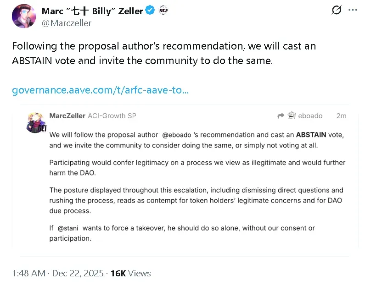Open the three-dot more options menu

tap(353, 10)
